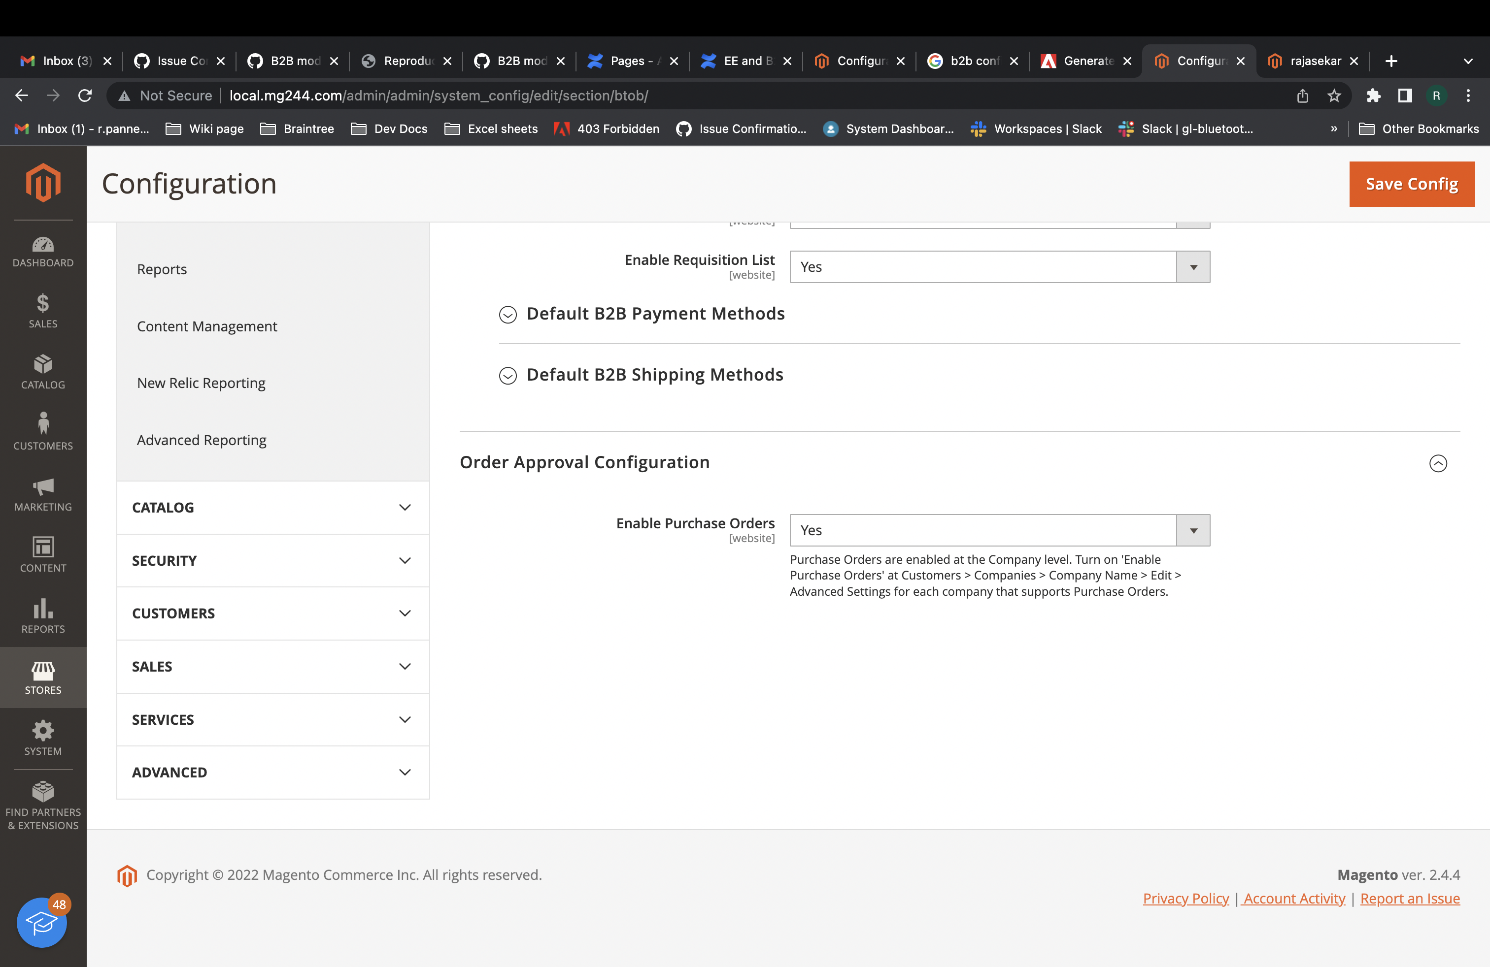This screenshot has height=967, width=1490.
Task: Select Advanced Reporting in the menu
Action: (x=201, y=440)
